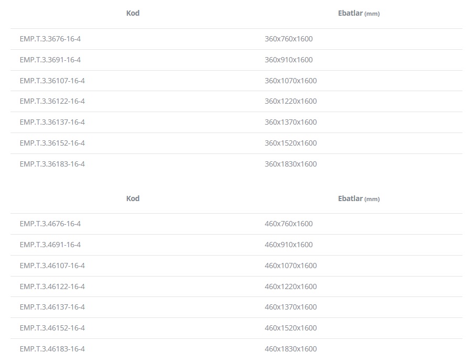
Task: Click dimension 360x760x1600
Action: pos(288,39)
